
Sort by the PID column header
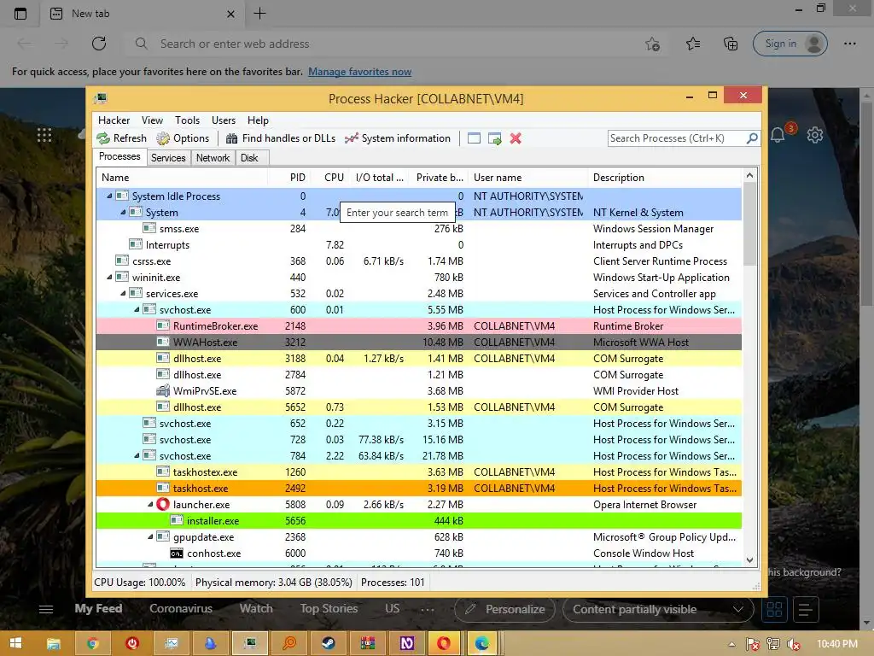click(x=288, y=178)
